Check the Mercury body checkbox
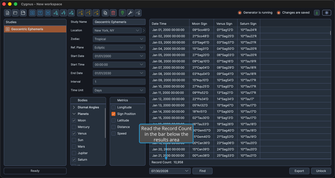This screenshot has height=178, width=335. 74,127
